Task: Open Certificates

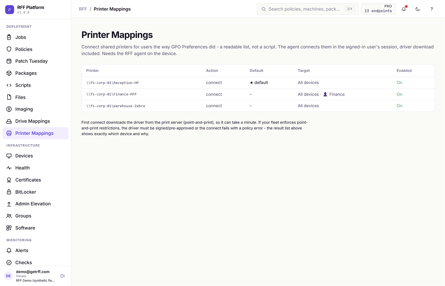Action: coord(35,180)
